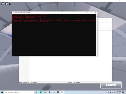Click the 'Type here to search' box
This screenshot has width=126, height=94.
[19, 92]
